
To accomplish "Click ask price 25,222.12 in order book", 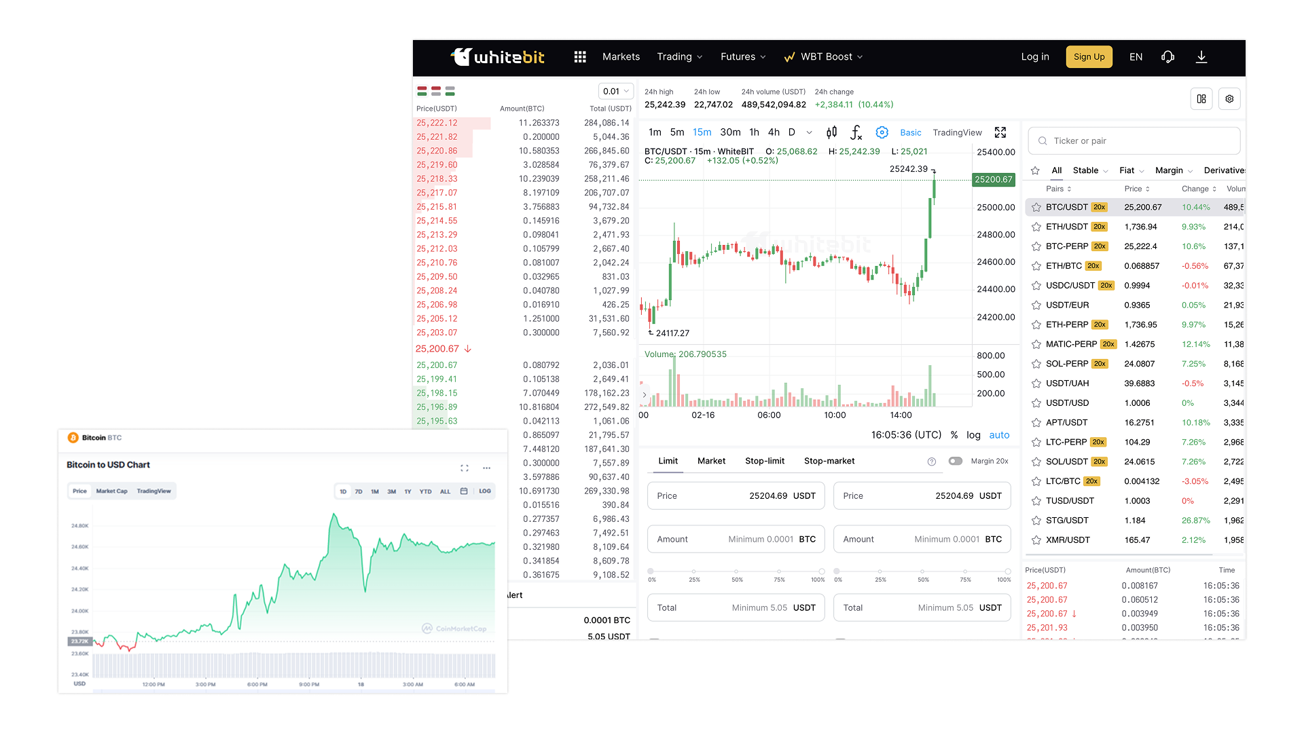I will (x=437, y=124).
